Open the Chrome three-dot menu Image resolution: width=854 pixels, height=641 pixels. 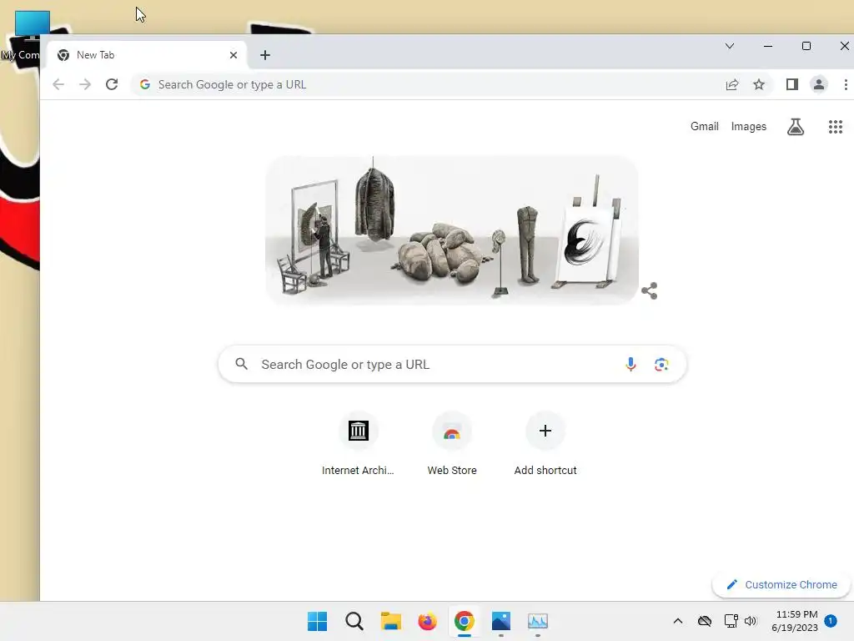pyautogui.click(x=846, y=84)
